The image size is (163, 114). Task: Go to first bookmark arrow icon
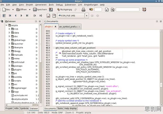pyautogui.click(x=10, y=16)
